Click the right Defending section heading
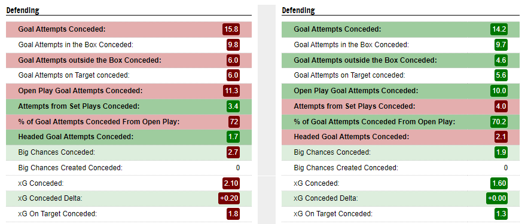The height and width of the screenshot is (224, 531). pyautogui.click(x=298, y=11)
